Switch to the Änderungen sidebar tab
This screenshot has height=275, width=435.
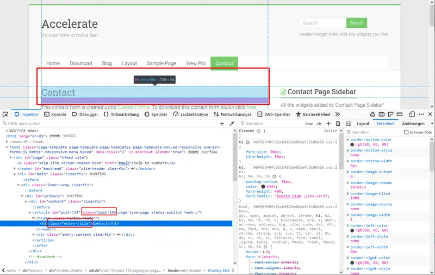(413, 124)
